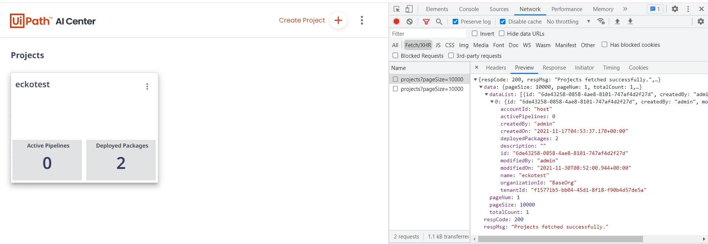Viewport: 708px width, 244px height.
Task: Open network search magnifier
Action: coord(439,22)
